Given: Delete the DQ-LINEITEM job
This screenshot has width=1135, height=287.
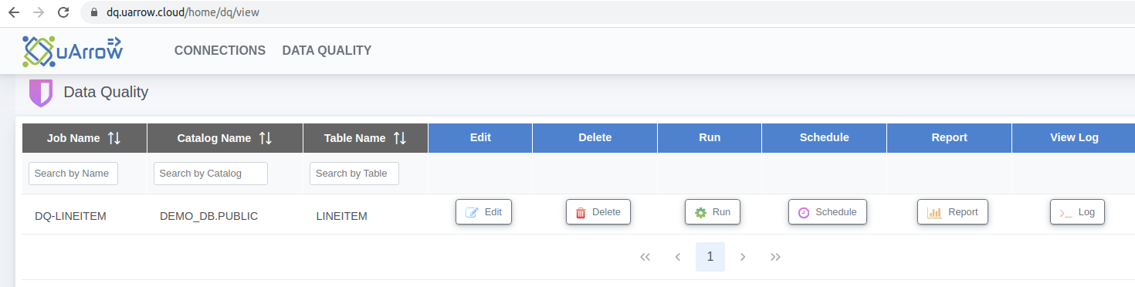Looking at the screenshot, I should pyautogui.click(x=598, y=212).
